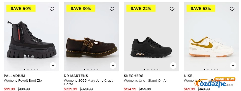Click the NIKE brand name
The image size is (241, 91).
coord(188,76)
